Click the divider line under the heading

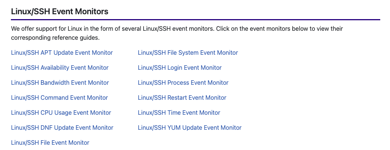coord(195,19)
